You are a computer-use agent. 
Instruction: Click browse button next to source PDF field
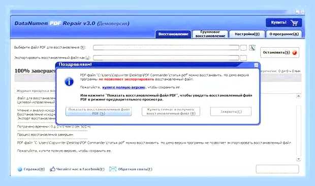pyautogui.click(x=243, y=48)
